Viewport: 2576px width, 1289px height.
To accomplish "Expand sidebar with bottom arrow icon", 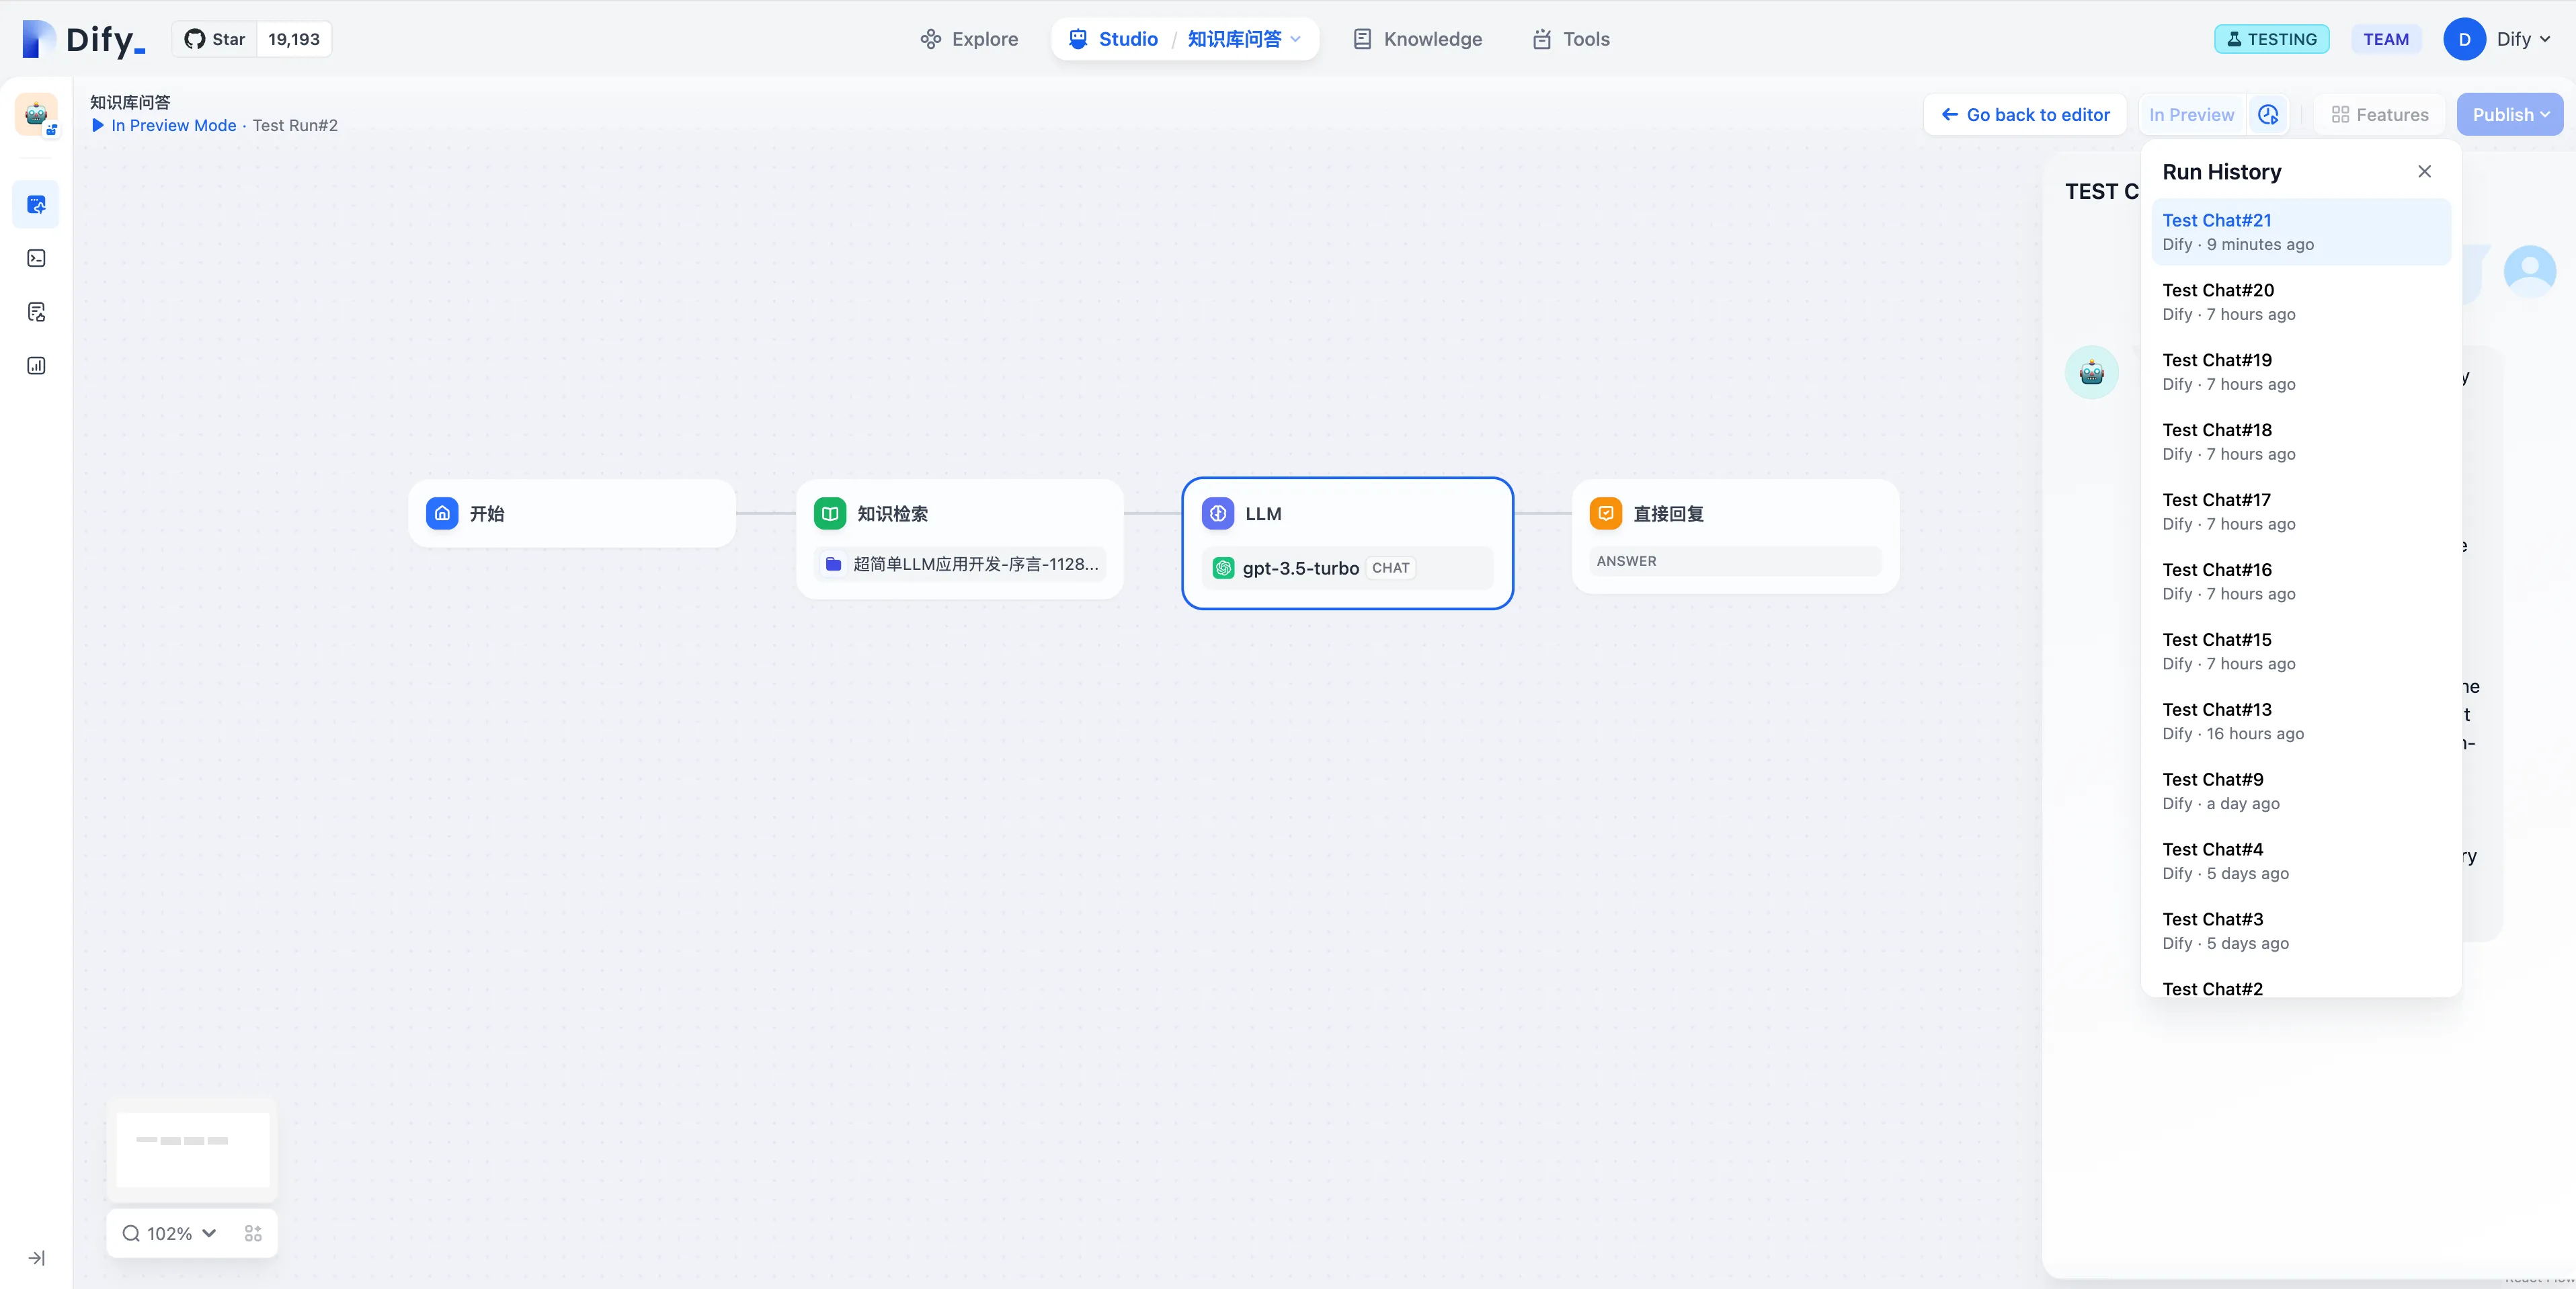I will (36, 1258).
